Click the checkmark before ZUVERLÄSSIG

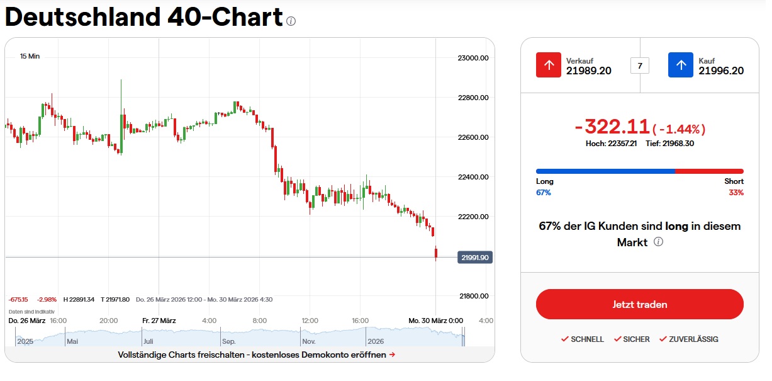click(663, 339)
